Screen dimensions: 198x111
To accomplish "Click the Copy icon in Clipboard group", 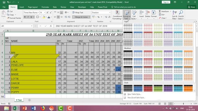I will (x=8, y=15).
